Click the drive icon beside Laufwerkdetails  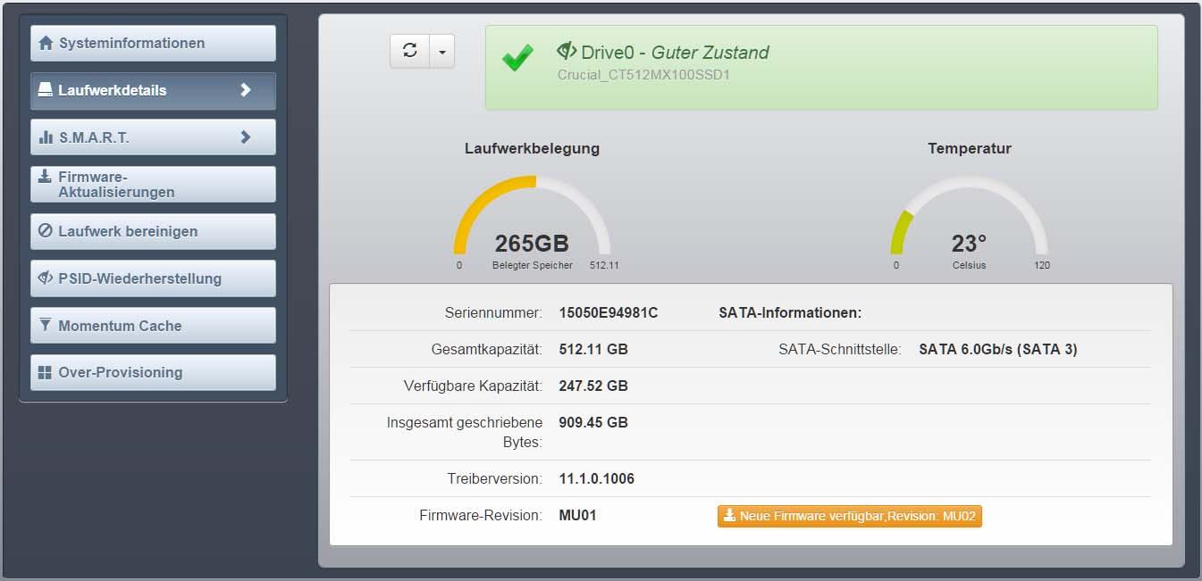(46, 90)
